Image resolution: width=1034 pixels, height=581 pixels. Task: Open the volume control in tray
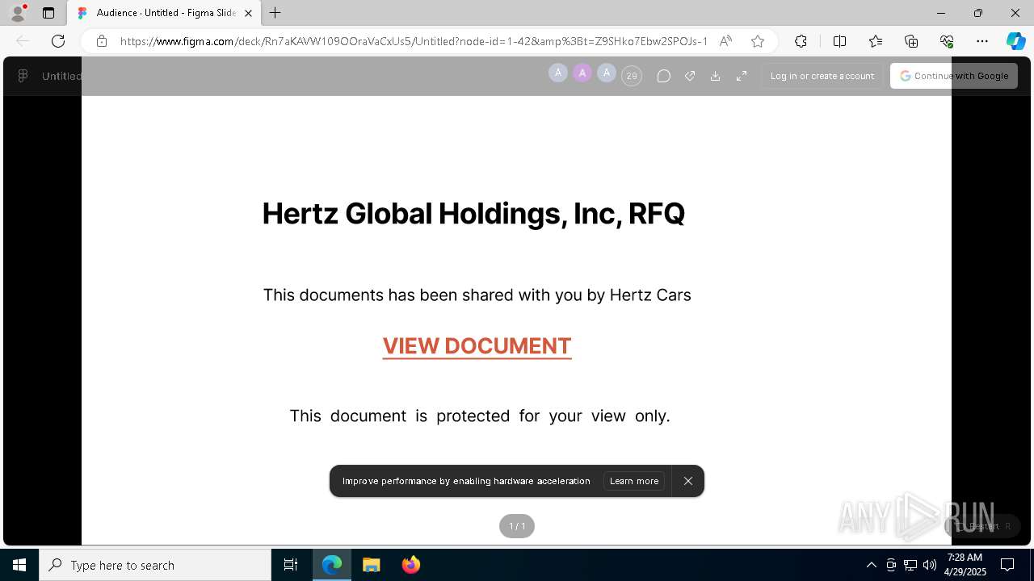click(x=930, y=565)
